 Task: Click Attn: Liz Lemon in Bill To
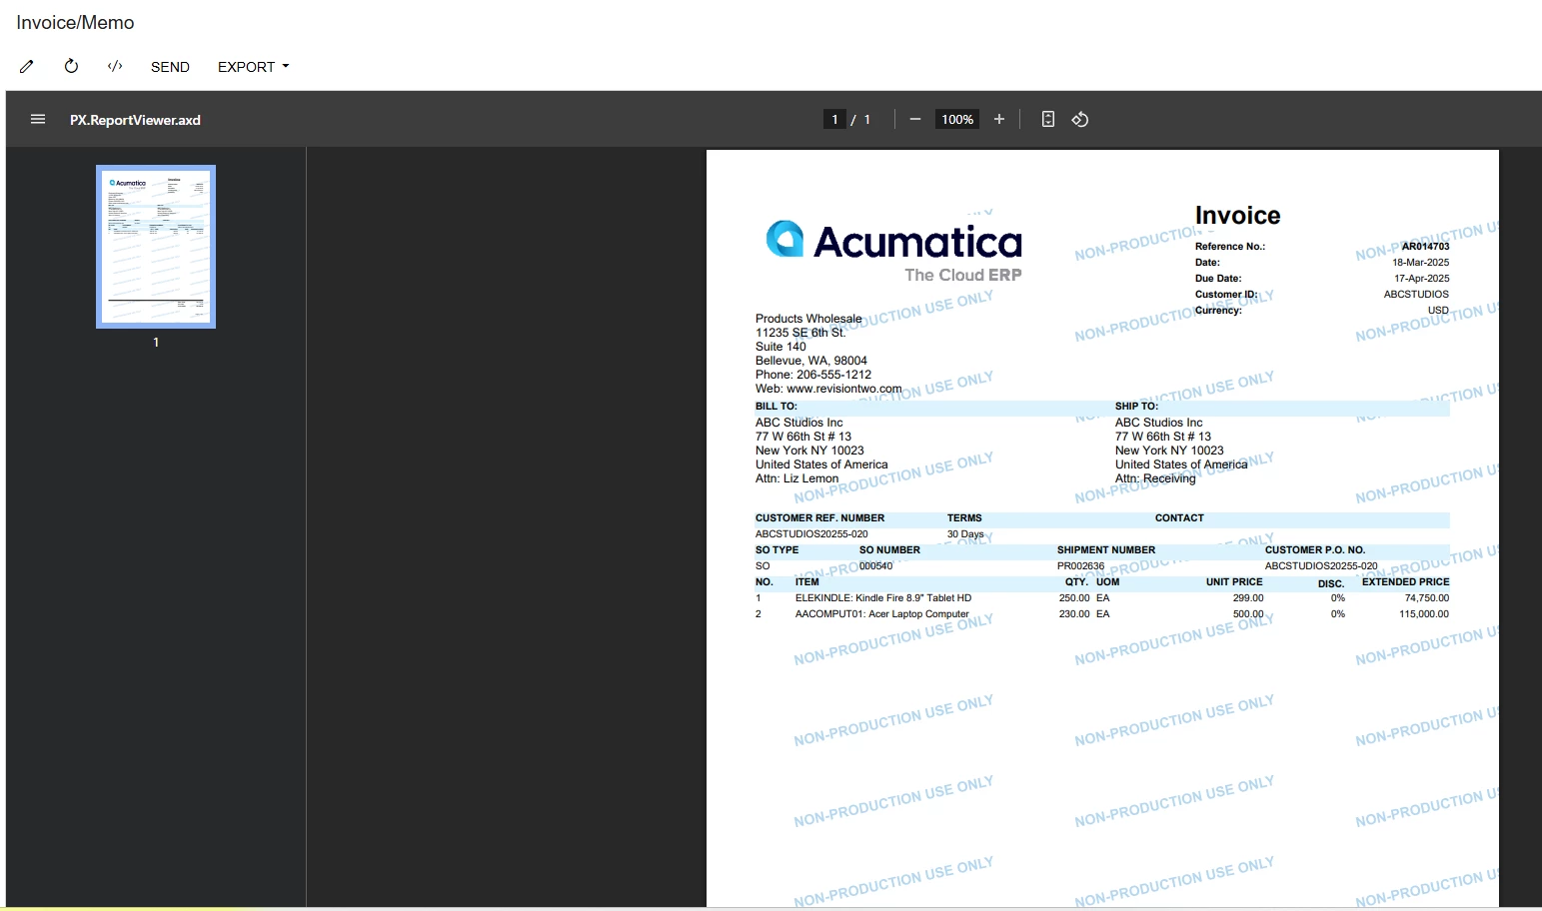point(796,478)
